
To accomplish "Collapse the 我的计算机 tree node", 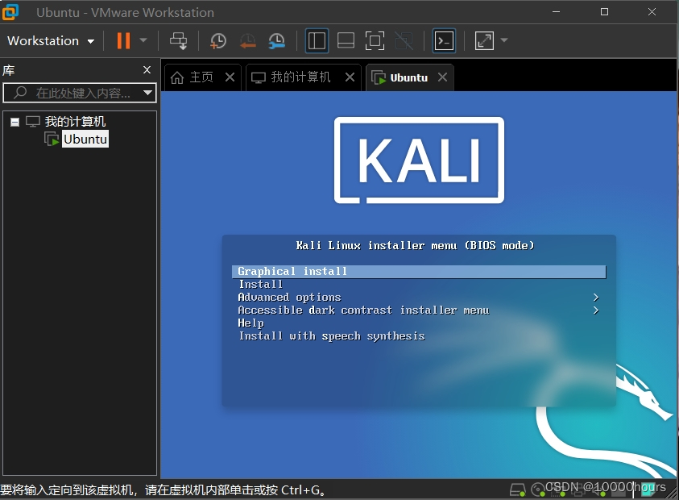I will pyautogui.click(x=14, y=122).
